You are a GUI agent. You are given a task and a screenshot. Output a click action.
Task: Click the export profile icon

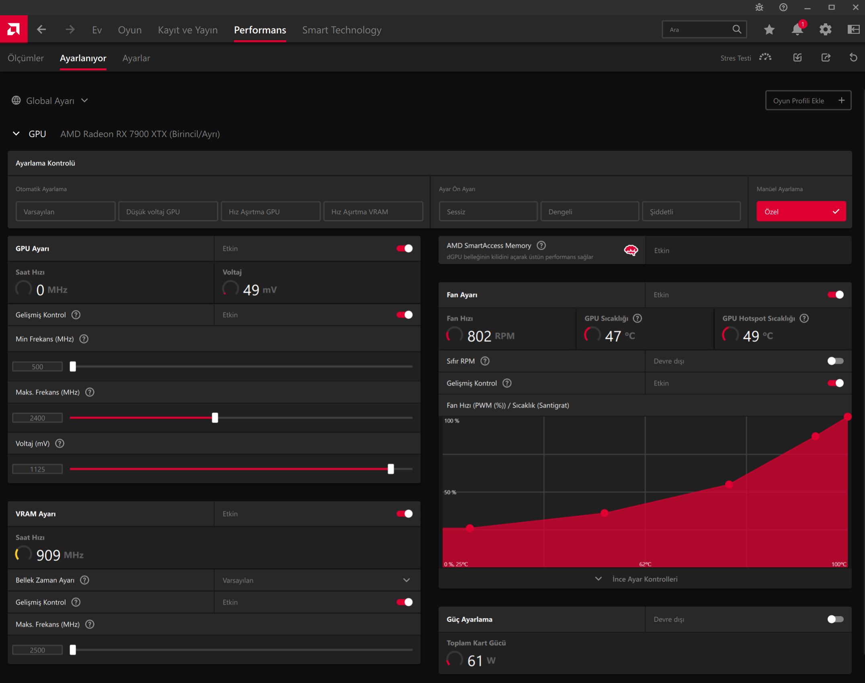click(x=826, y=57)
